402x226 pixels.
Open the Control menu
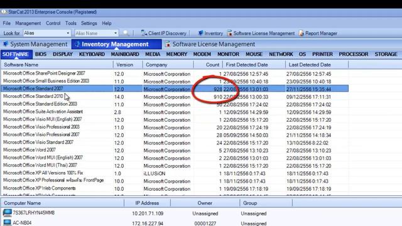click(x=53, y=23)
